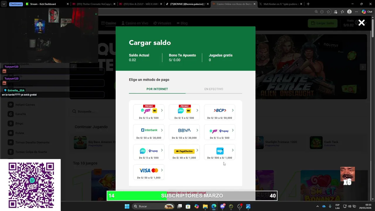Open a new browser tab

coord(308,4)
